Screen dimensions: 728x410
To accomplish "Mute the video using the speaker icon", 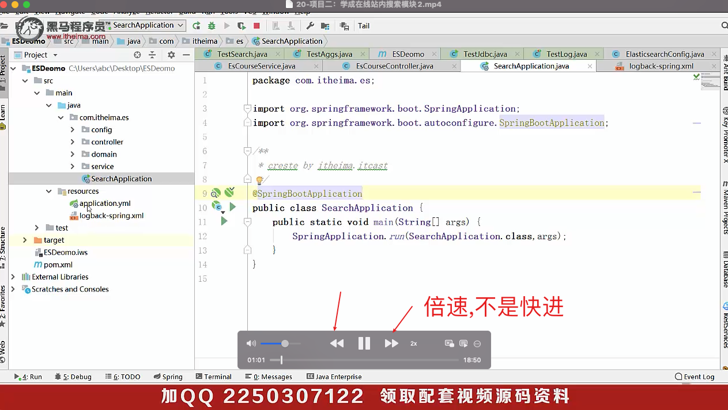I will [251, 343].
